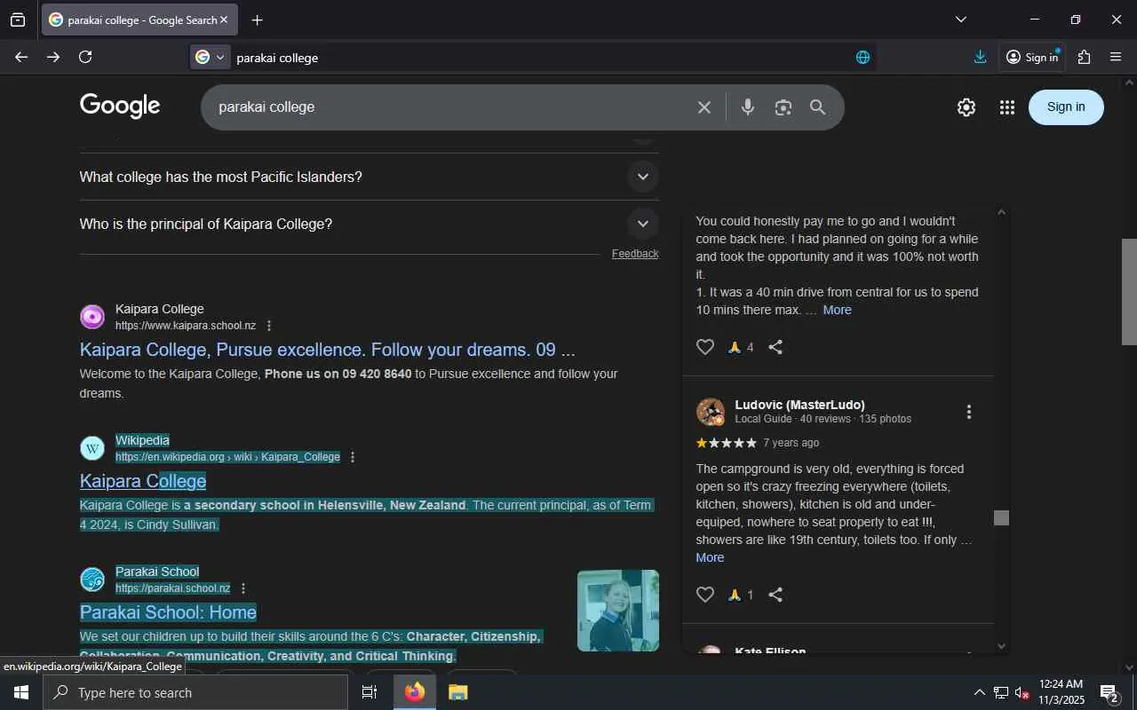Expand Ludovic's review with More link
1137x710 pixels.
(710, 557)
